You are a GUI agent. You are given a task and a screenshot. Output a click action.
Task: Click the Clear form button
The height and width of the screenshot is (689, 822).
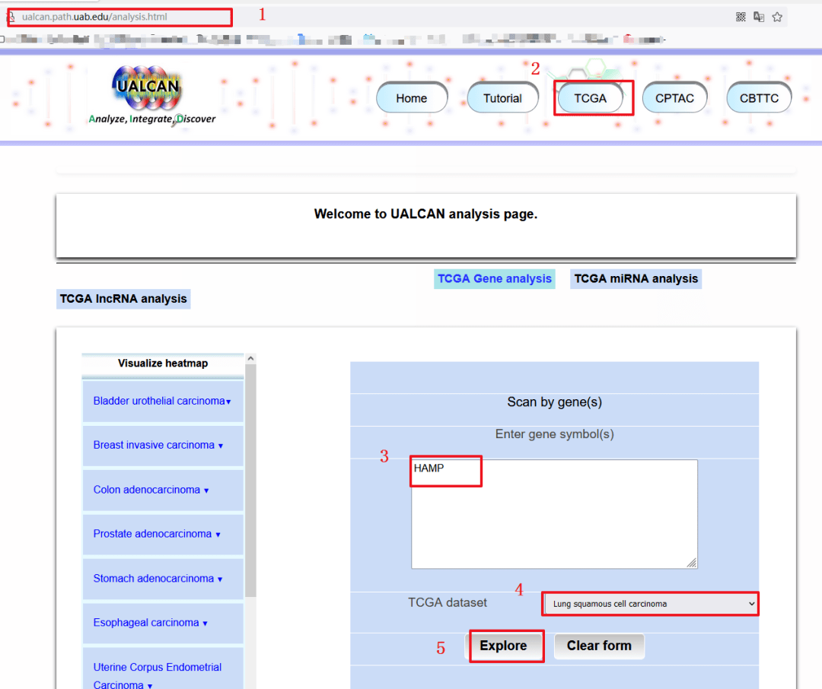tap(599, 646)
